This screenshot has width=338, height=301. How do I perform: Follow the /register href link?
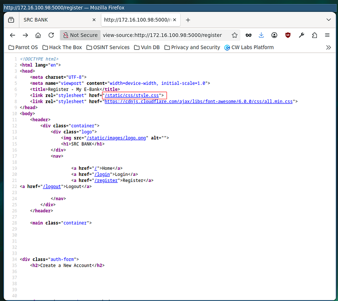click(x=106, y=180)
